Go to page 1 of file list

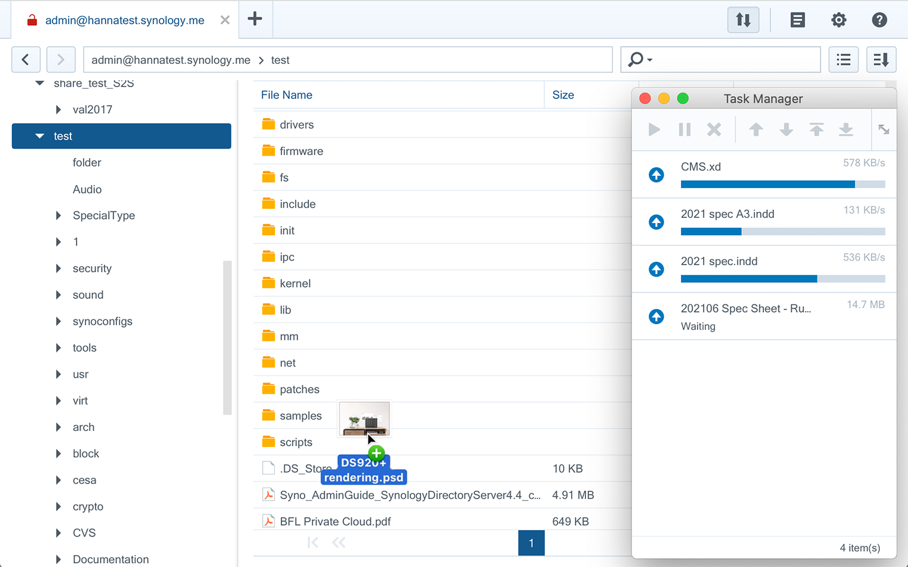(531, 543)
